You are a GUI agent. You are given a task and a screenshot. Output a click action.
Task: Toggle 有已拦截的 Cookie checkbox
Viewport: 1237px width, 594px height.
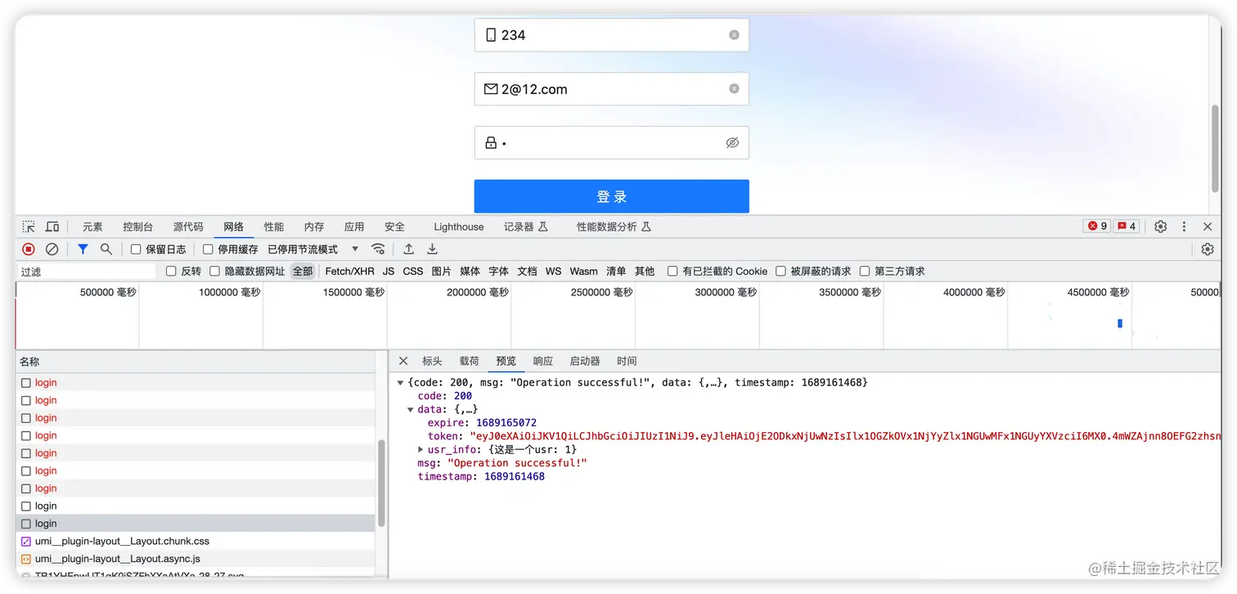click(x=672, y=271)
